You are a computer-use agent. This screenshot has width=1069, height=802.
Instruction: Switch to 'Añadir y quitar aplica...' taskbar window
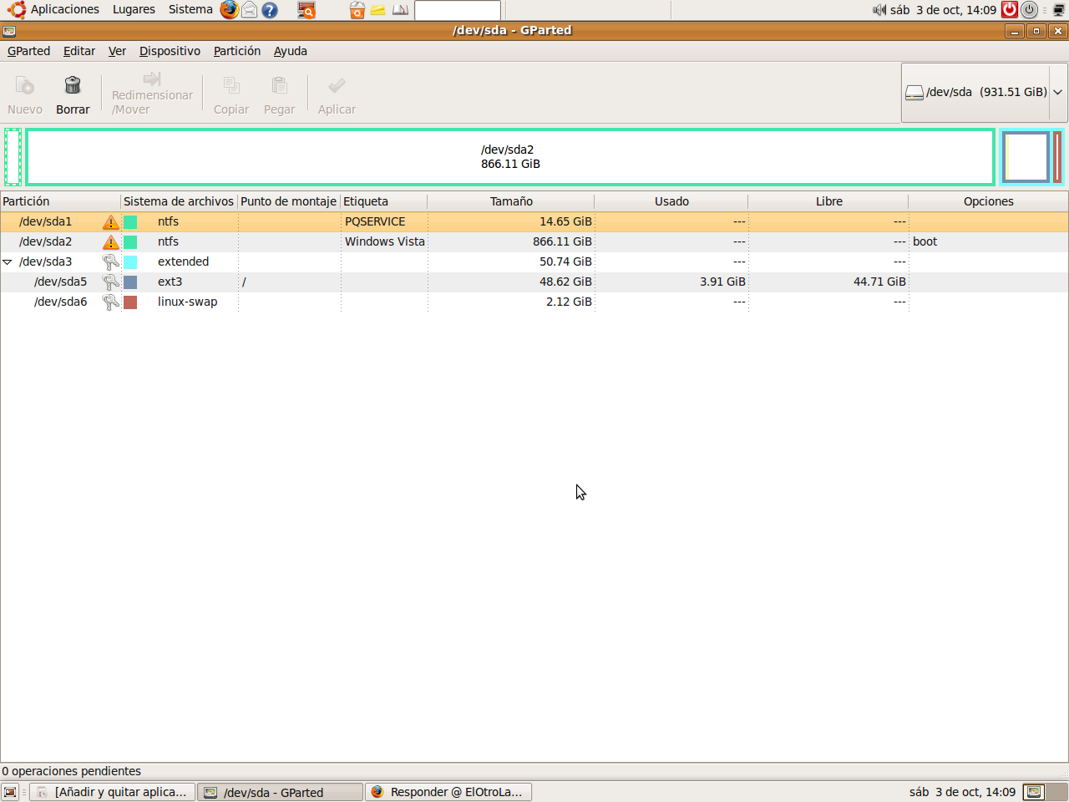(113, 792)
